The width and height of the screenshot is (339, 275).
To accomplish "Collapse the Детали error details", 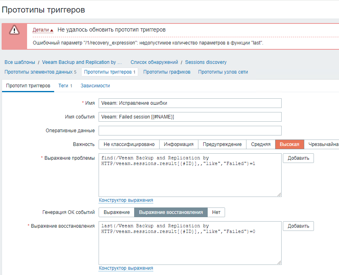I will pos(43,30).
